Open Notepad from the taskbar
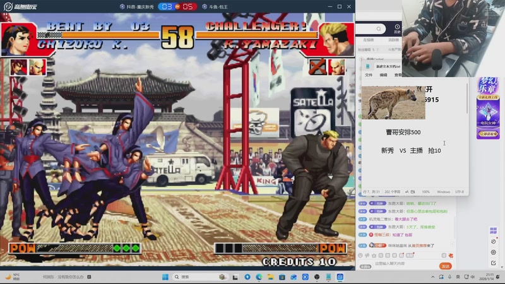Screen dimensions: 505x284 pos(328,277)
